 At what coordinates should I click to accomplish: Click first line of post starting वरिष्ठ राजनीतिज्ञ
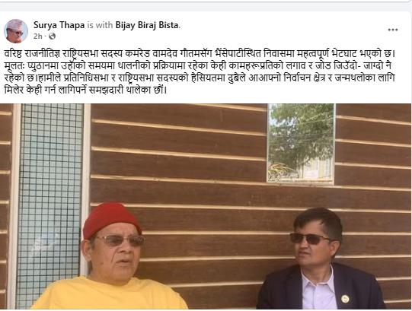point(200,53)
